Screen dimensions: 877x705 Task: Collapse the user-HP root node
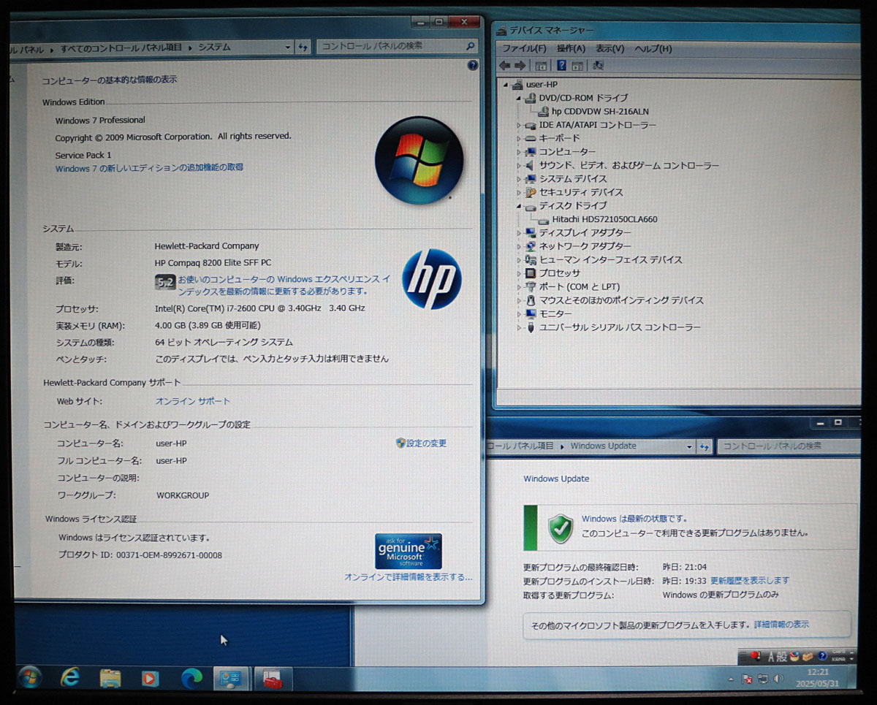pyautogui.click(x=507, y=85)
